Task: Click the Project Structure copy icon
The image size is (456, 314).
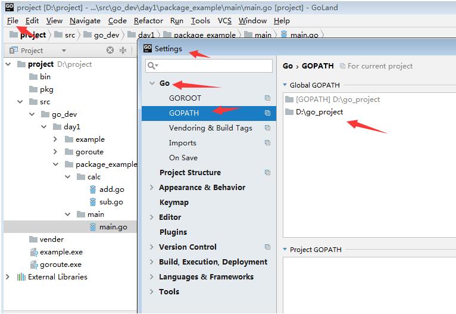Action: point(267,173)
